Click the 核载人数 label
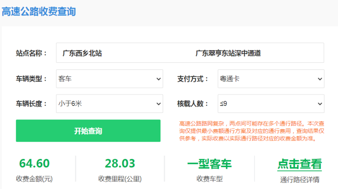Screen dimensions: 338x189 coord(193,104)
